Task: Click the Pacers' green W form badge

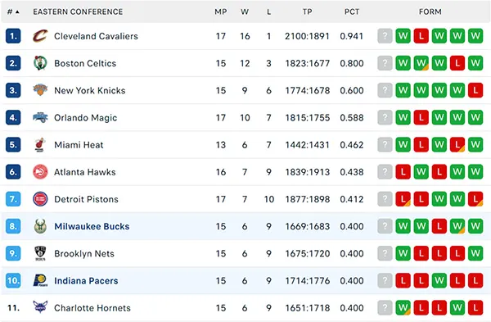Action: click(x=439, y=280)
